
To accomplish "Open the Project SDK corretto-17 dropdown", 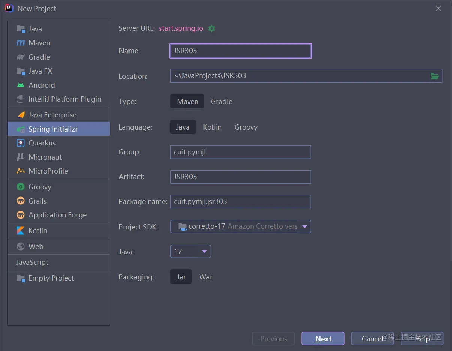I will coord(241,226).
